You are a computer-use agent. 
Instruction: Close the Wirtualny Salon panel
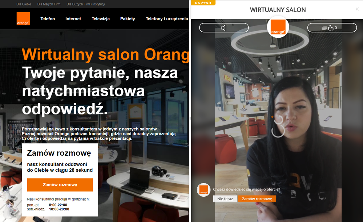click(357, 9)
